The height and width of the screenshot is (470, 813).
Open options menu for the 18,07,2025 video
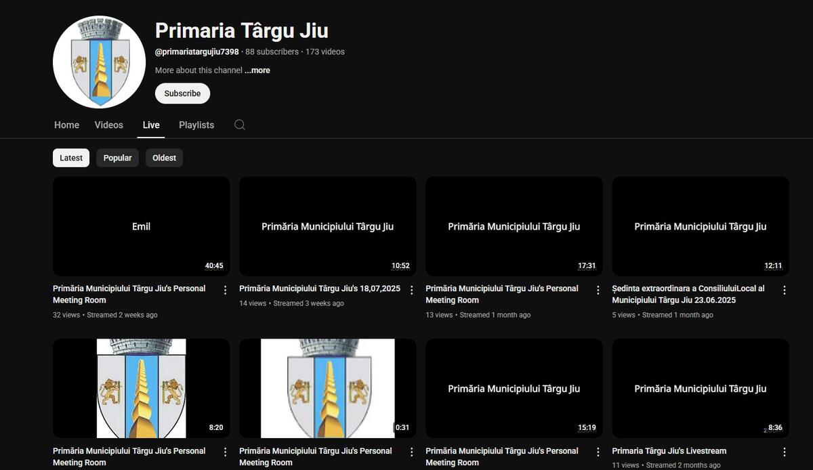point(411,290)
